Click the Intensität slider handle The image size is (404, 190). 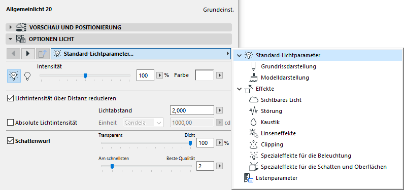[85, 75]
